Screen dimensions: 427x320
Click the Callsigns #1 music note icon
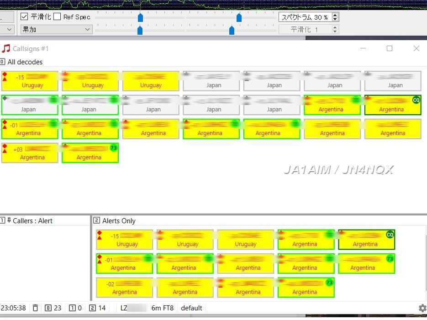(x=6, y=48)
